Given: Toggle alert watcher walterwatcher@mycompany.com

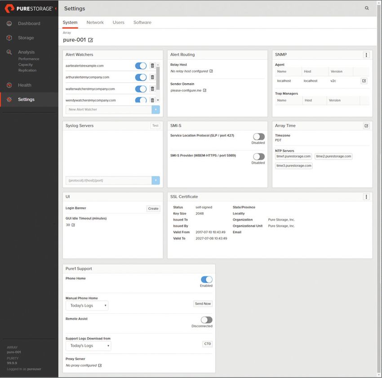Looking at the screenshot, I should pos(141,89).
